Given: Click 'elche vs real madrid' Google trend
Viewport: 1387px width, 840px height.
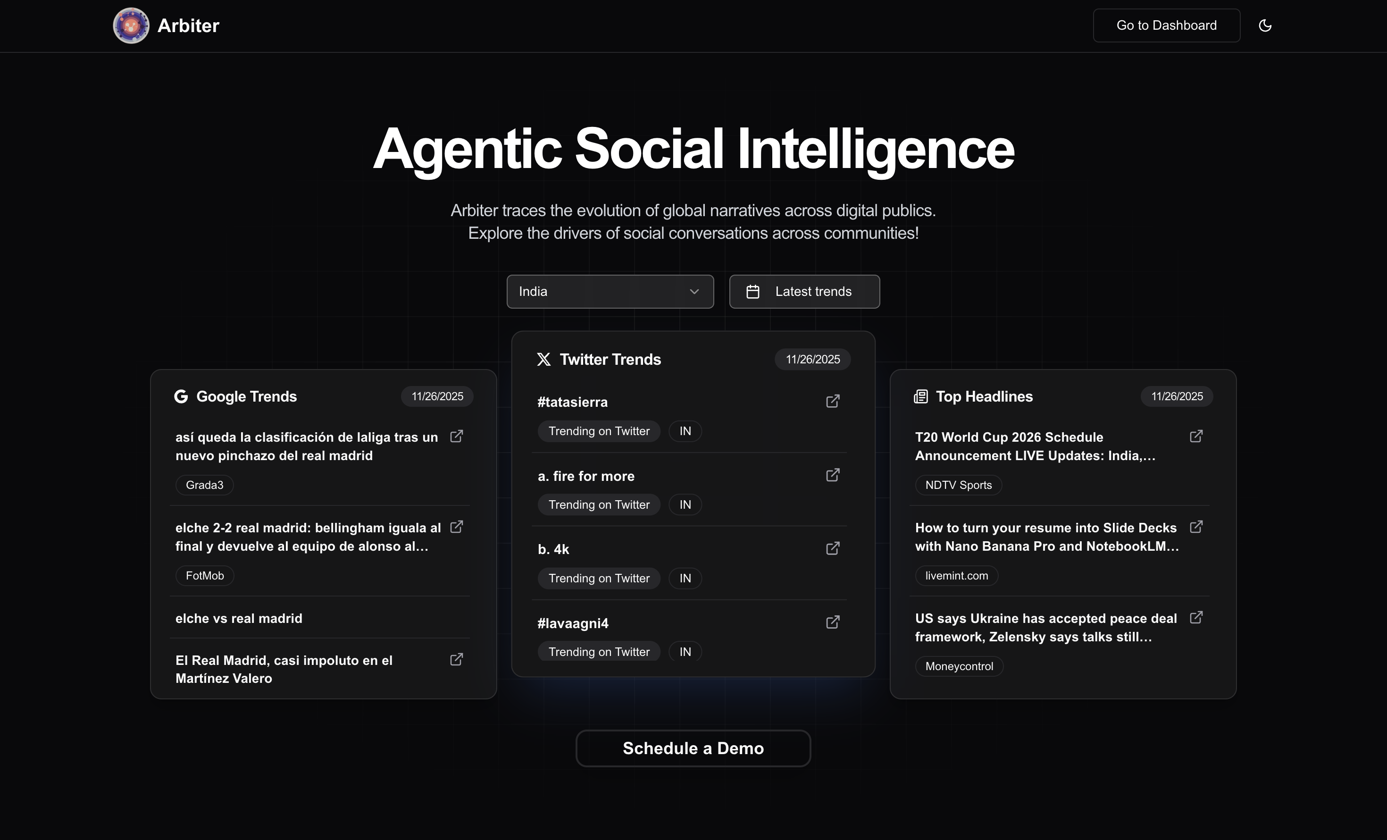Looking at the screenshot, I should coord(239,618).
